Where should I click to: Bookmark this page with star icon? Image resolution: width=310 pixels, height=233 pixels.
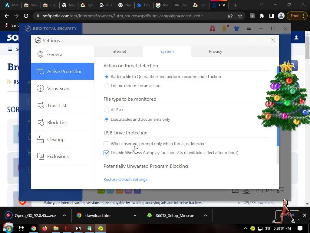point(240,16)
